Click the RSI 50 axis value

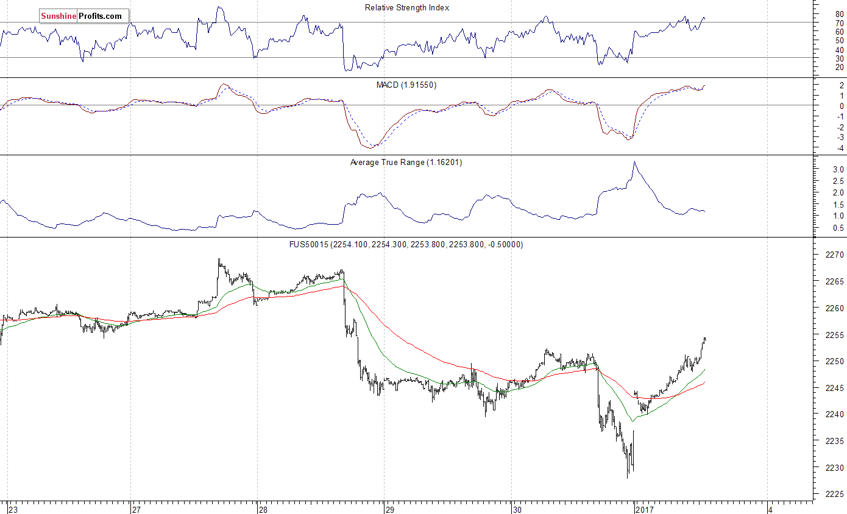[x=840, y=41]
